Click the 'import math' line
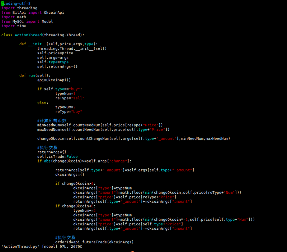The image size is (287, 252). click(14, 17)
